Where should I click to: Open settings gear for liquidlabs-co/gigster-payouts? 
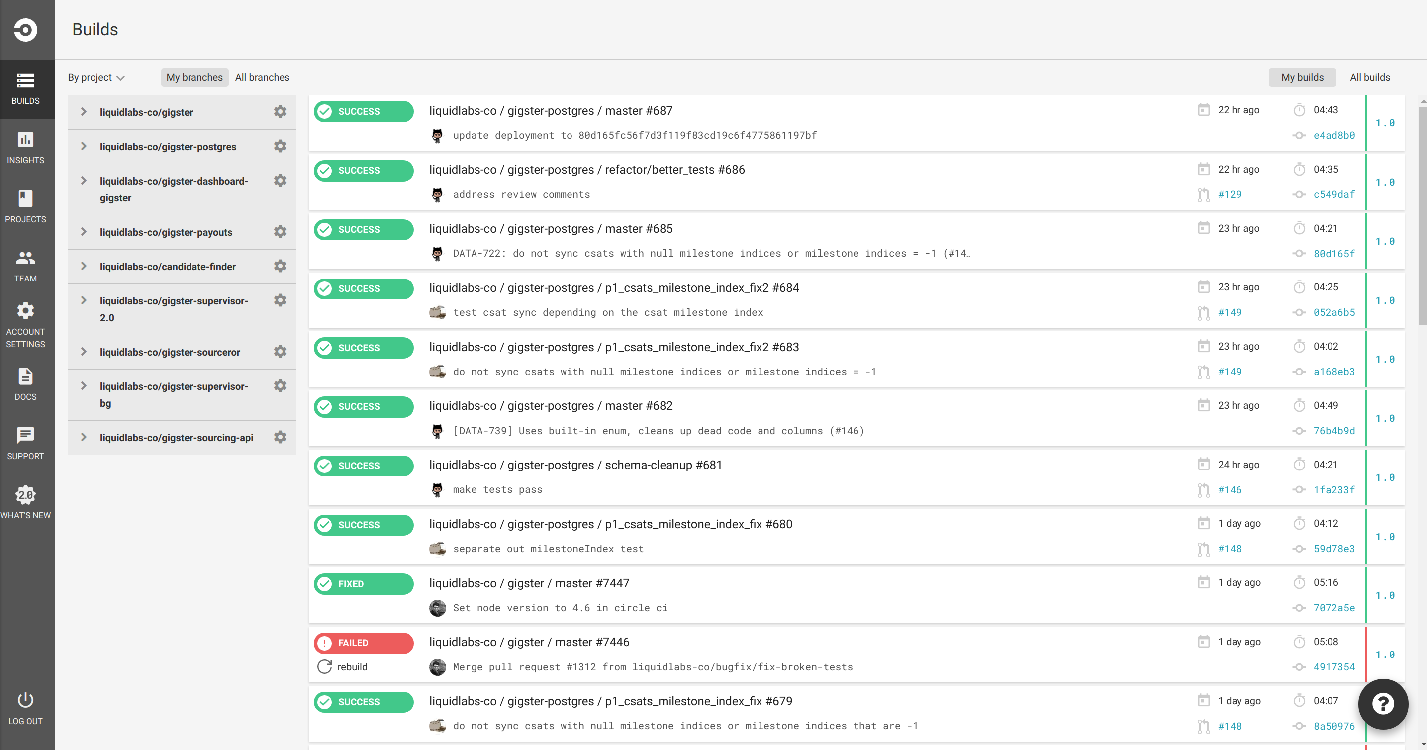click(281, 232)
